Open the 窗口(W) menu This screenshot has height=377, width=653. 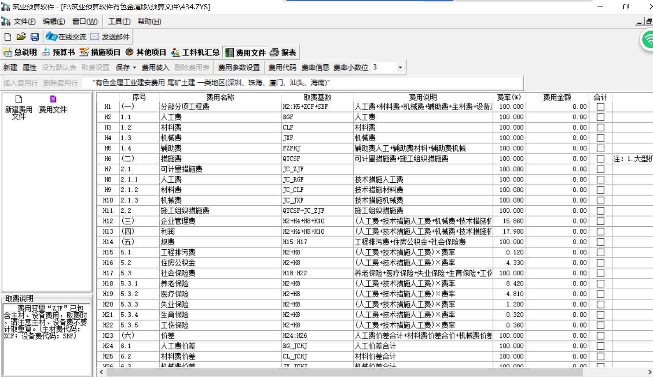coord(85,22)
